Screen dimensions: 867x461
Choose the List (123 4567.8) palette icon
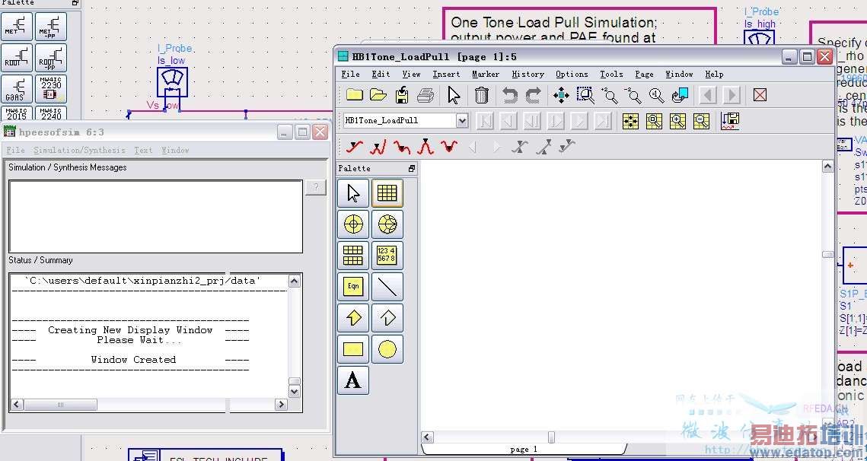coord(387,256)
